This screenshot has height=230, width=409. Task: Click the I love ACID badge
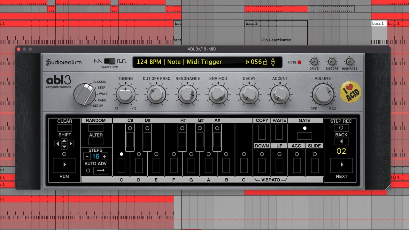coord(351,93)
